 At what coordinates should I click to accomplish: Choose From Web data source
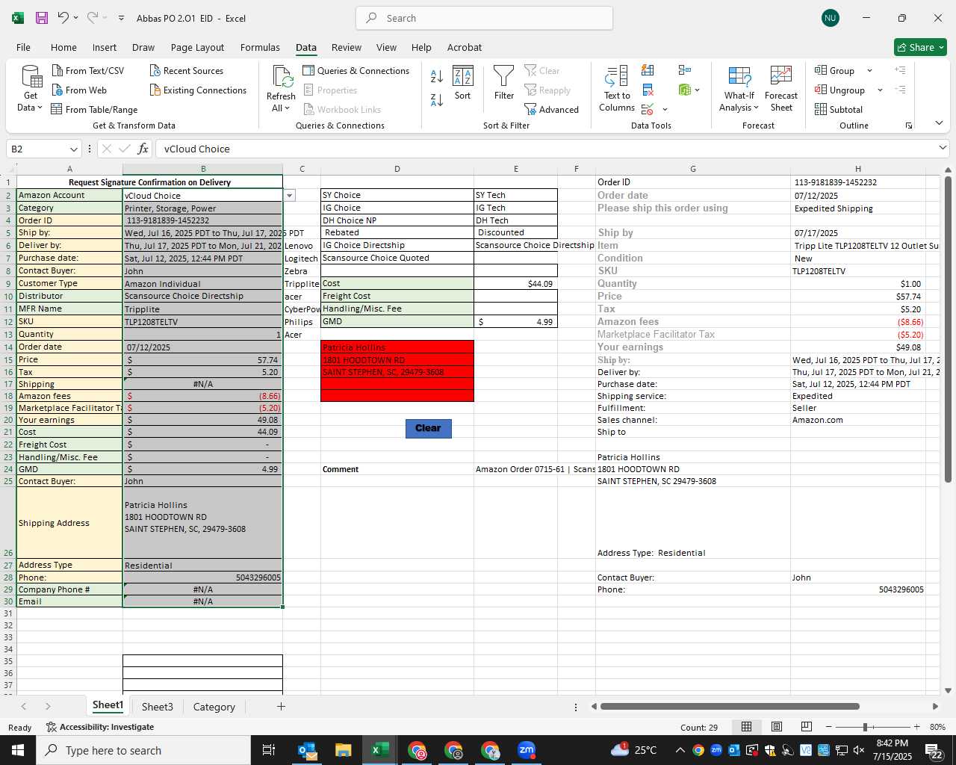tap(79, 90)
